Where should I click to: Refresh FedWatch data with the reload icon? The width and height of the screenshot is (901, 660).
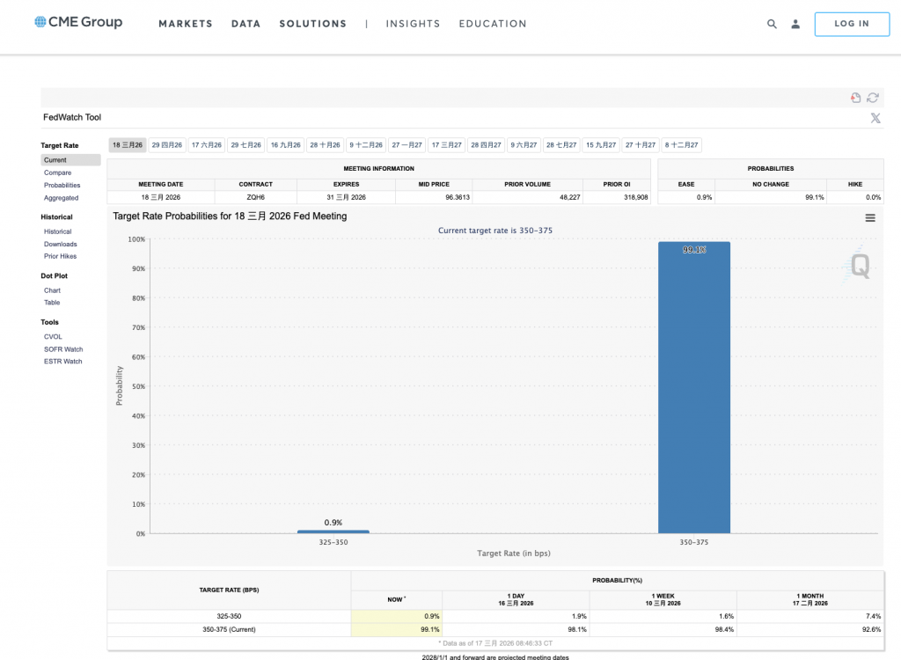pyautogui.click(x=873, y=98)
